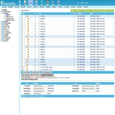Viewport: 115px width, 115px height.
Task: Click folder icon in row ID 14
Action: click(x=28, y=39)
